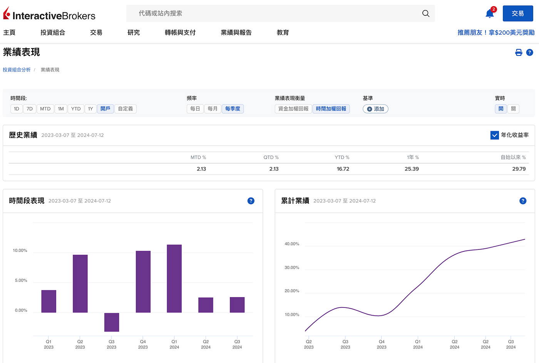
Task: Click the negative Q3 2023 bar
Action: click(112, 322)
